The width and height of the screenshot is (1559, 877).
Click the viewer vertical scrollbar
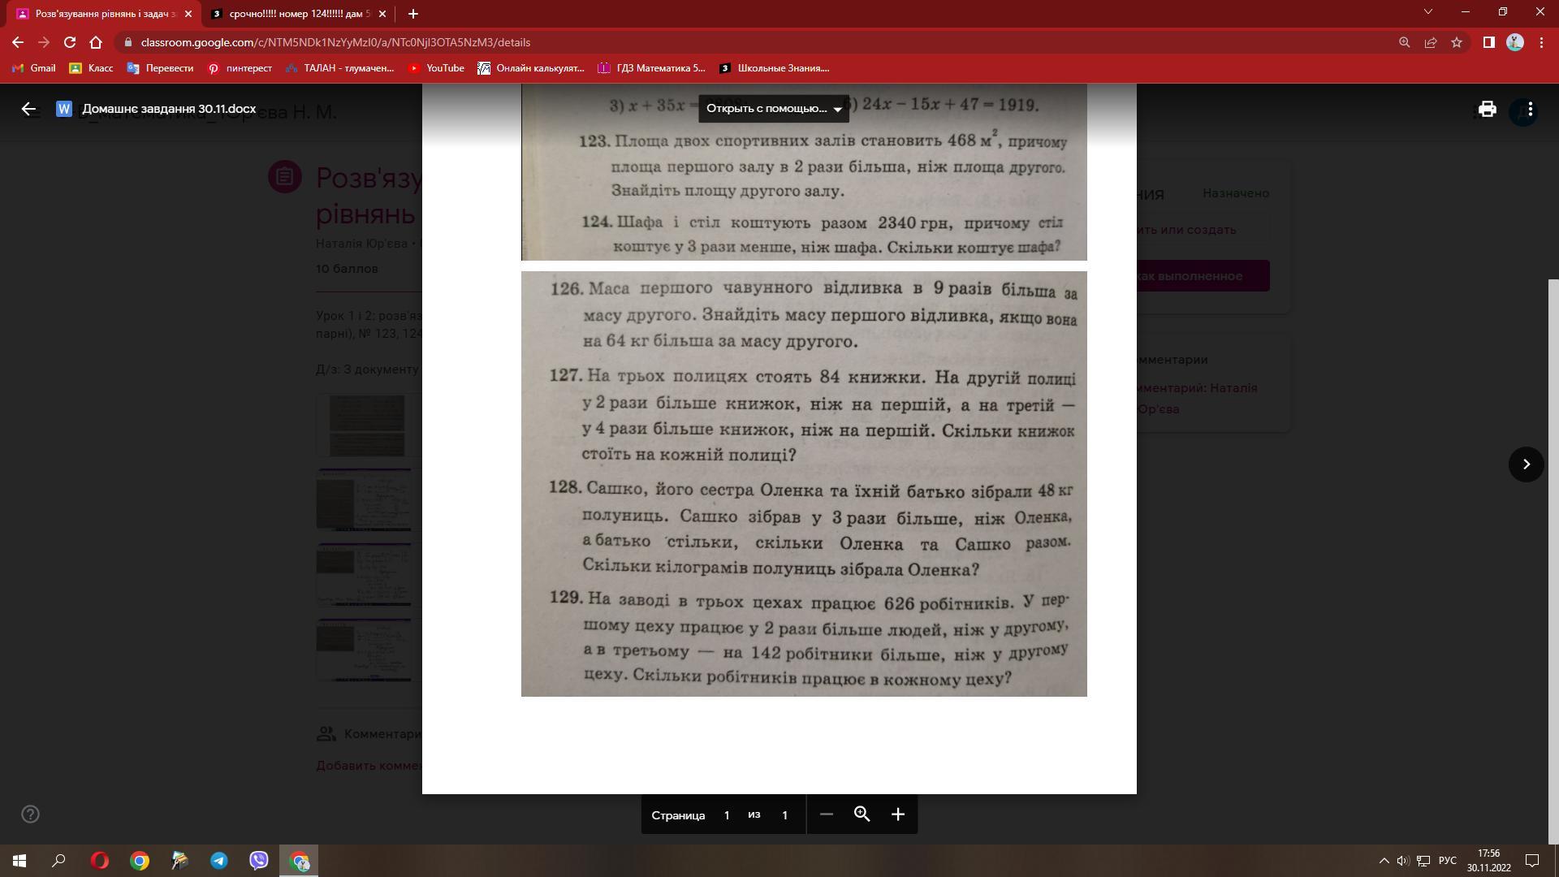(1553, 560)
